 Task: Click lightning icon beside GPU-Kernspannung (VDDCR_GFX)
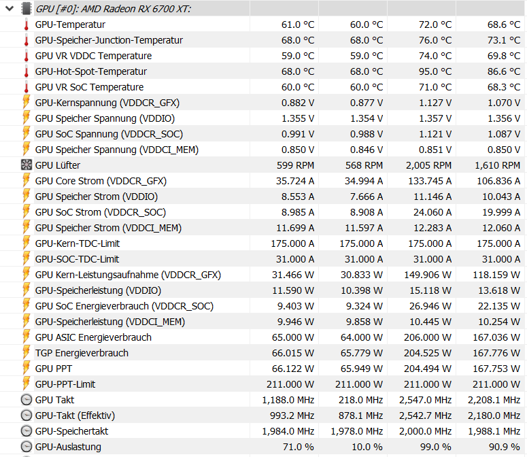pyautogui.click(x=27, y=102)
